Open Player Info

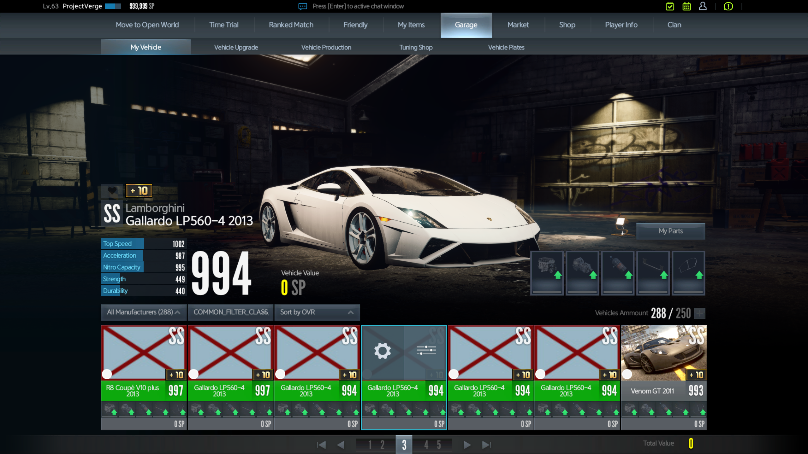pos(621,25)
